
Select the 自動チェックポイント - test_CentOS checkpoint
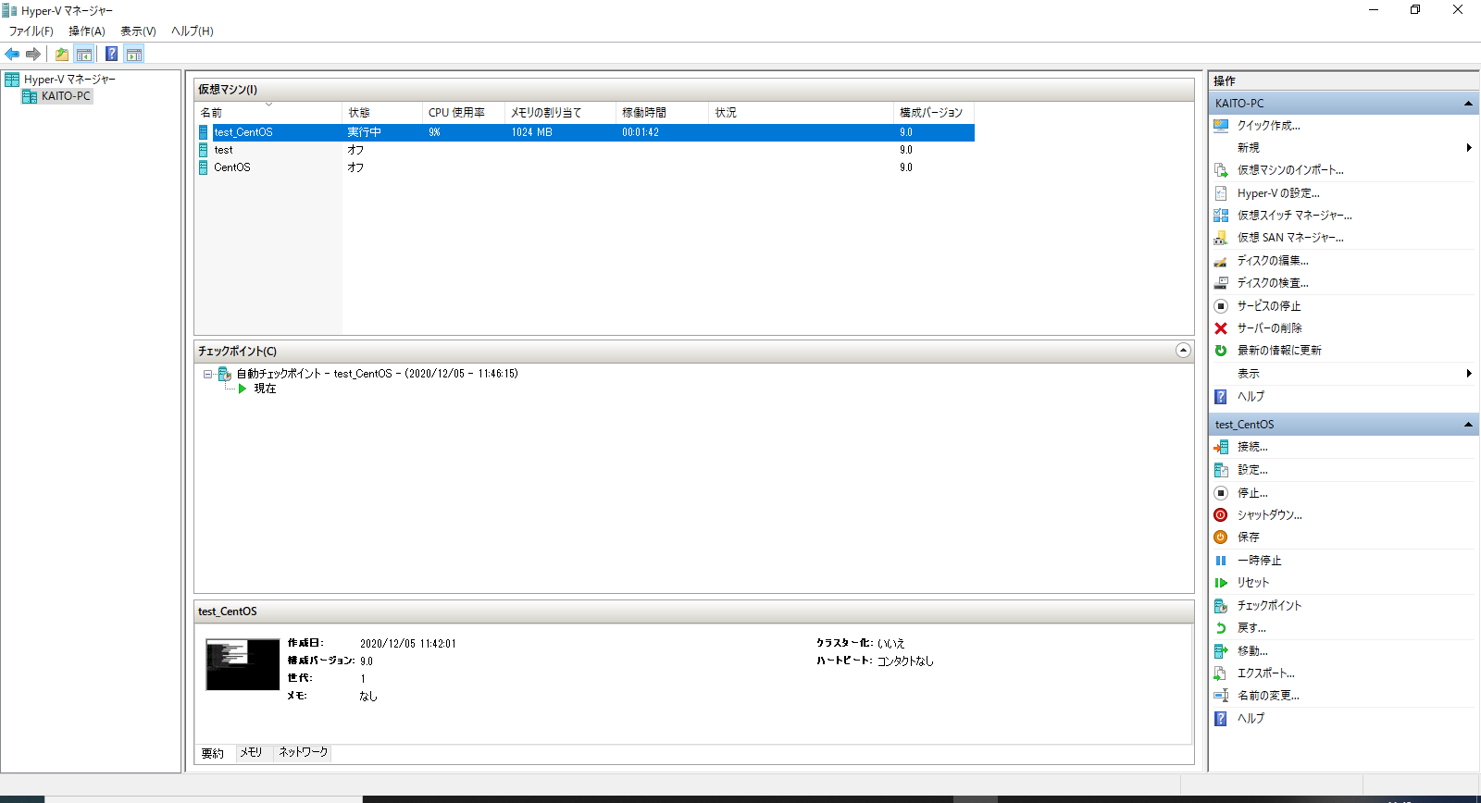pyautogui.click(x=377, y=374)
